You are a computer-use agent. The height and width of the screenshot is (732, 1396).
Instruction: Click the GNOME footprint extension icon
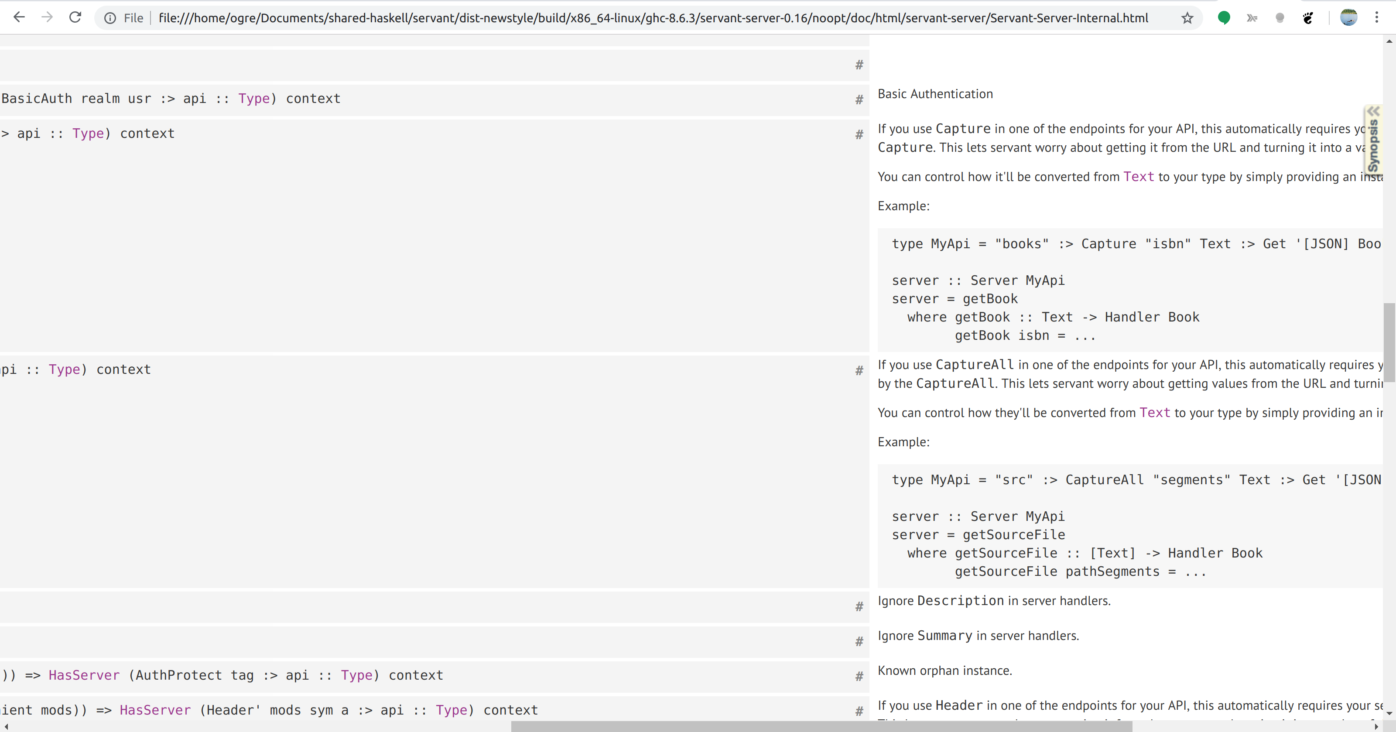point(1308,18)
